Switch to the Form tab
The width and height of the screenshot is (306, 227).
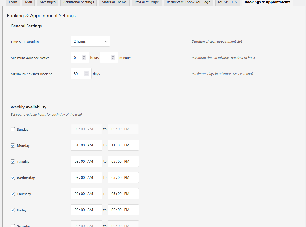[x=13, y=2]
